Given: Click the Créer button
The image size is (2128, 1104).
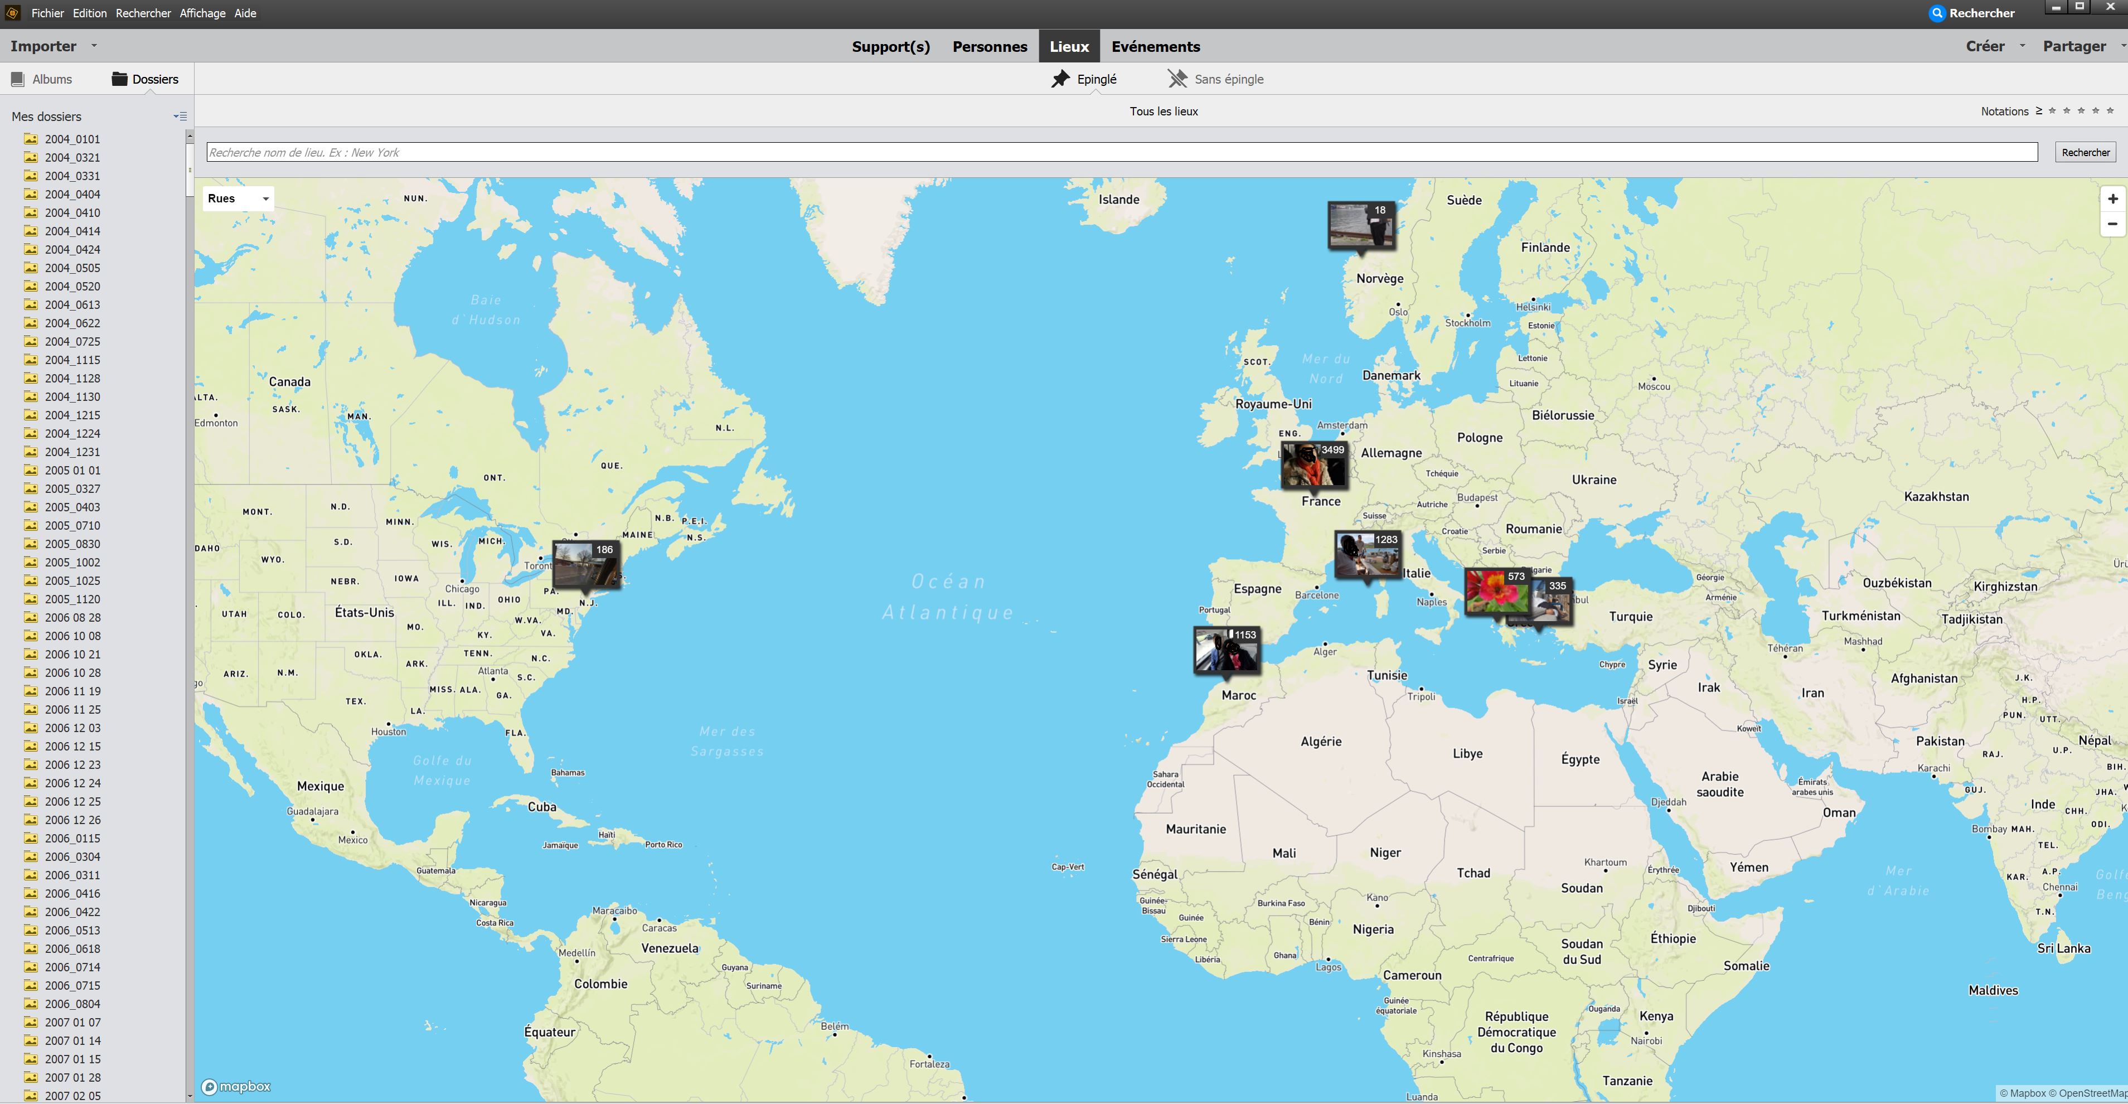Looking at the screenshot, I should pyautogui.click(x=1984, y=46).
